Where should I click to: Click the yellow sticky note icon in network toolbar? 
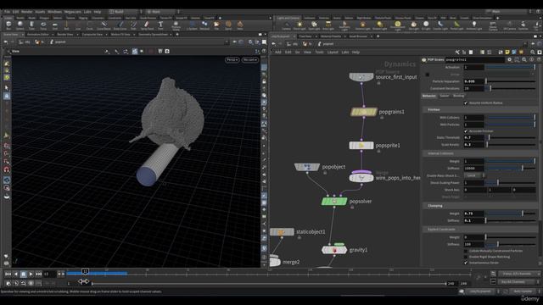507,53
